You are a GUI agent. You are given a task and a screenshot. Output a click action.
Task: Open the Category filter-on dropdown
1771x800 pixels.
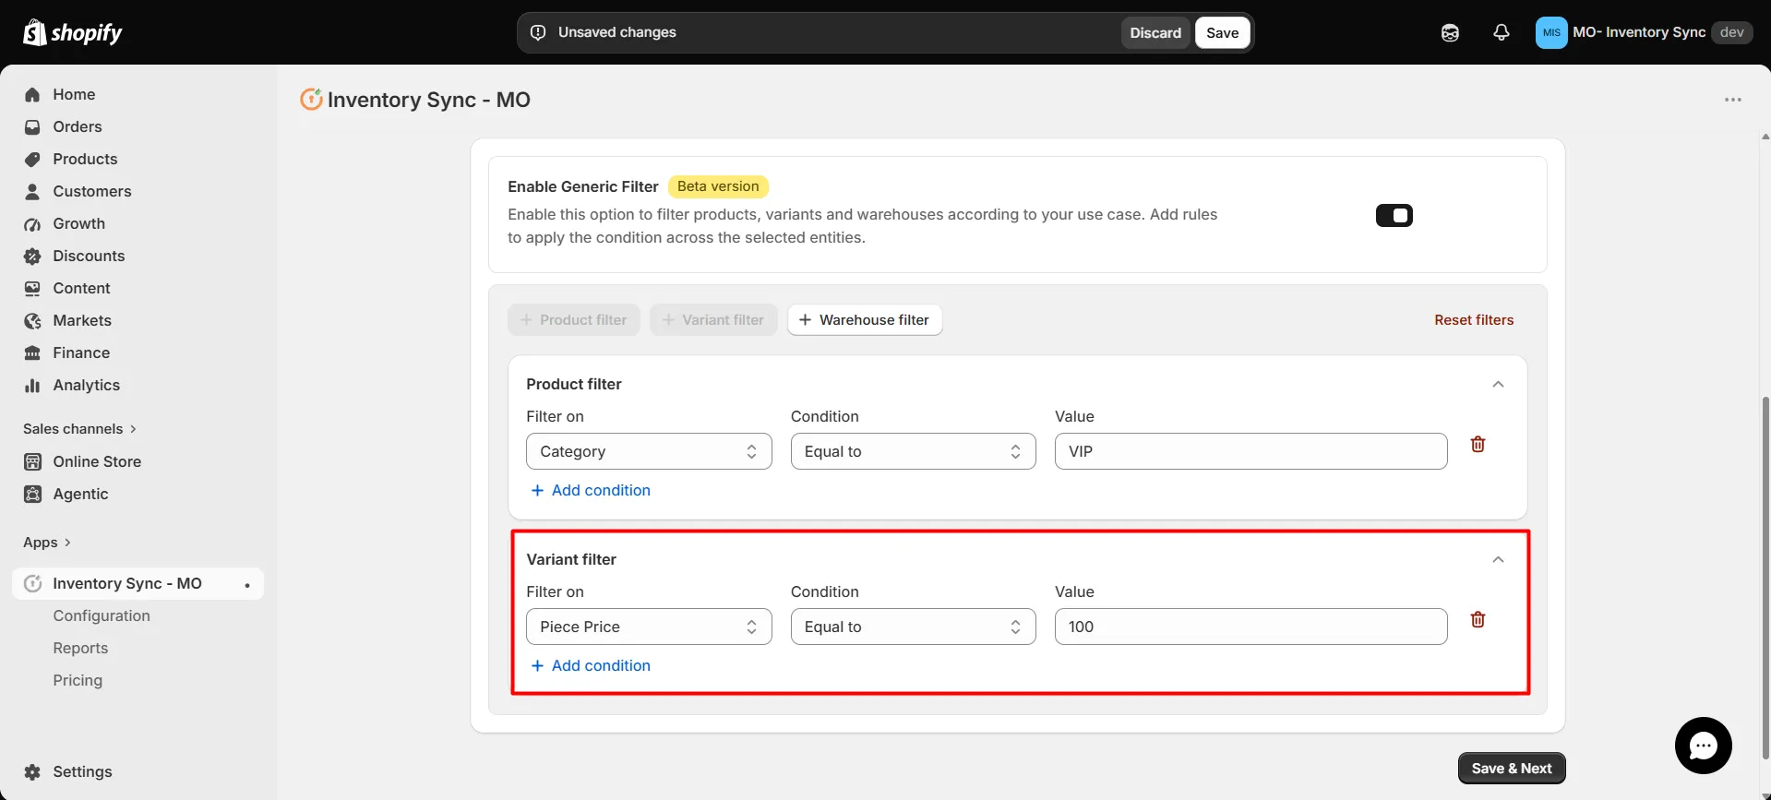pos(649,451)
